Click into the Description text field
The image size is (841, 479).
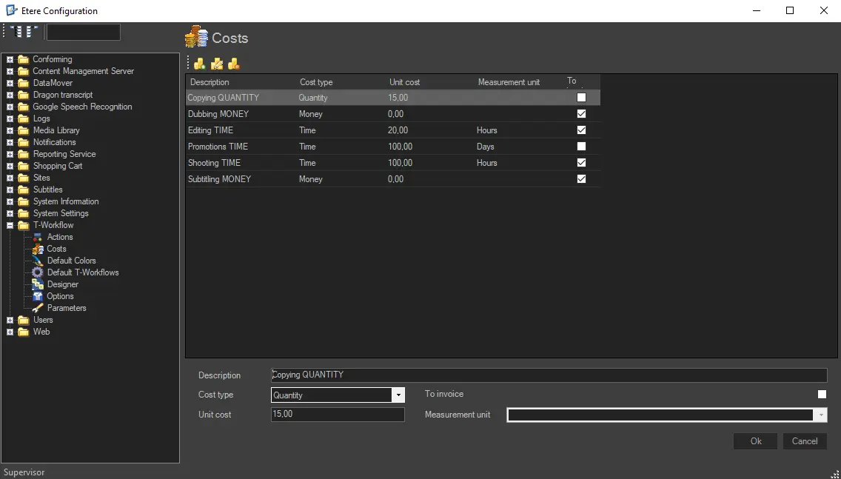click(548, 375)
